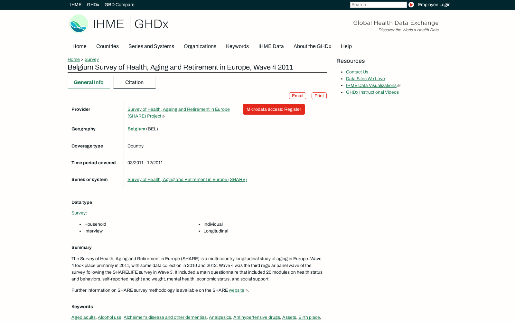
Task: Click the Assets keyword link
Action: tap(289, 317)
